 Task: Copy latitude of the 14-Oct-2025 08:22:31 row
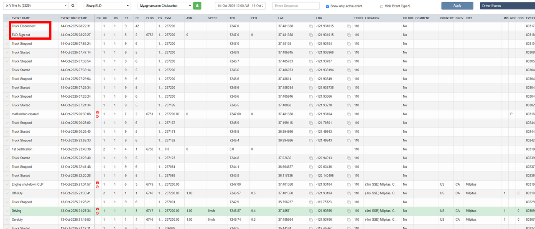tap(311, 26)
